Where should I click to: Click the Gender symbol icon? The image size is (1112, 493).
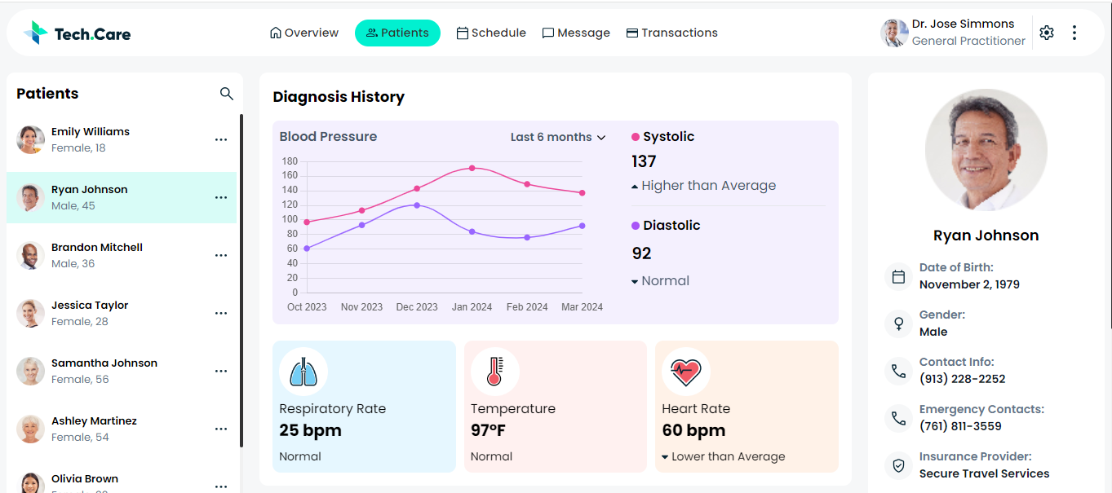(898, 324)
